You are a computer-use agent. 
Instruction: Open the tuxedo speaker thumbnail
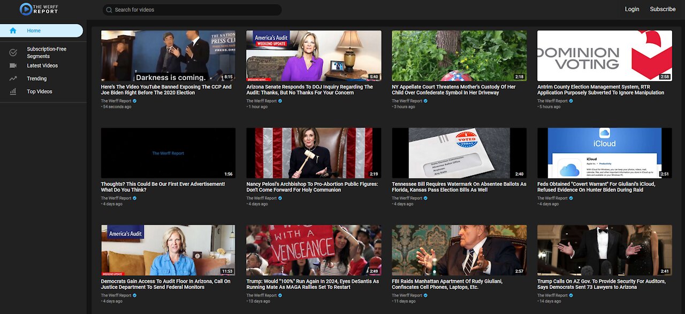point(605,250)
